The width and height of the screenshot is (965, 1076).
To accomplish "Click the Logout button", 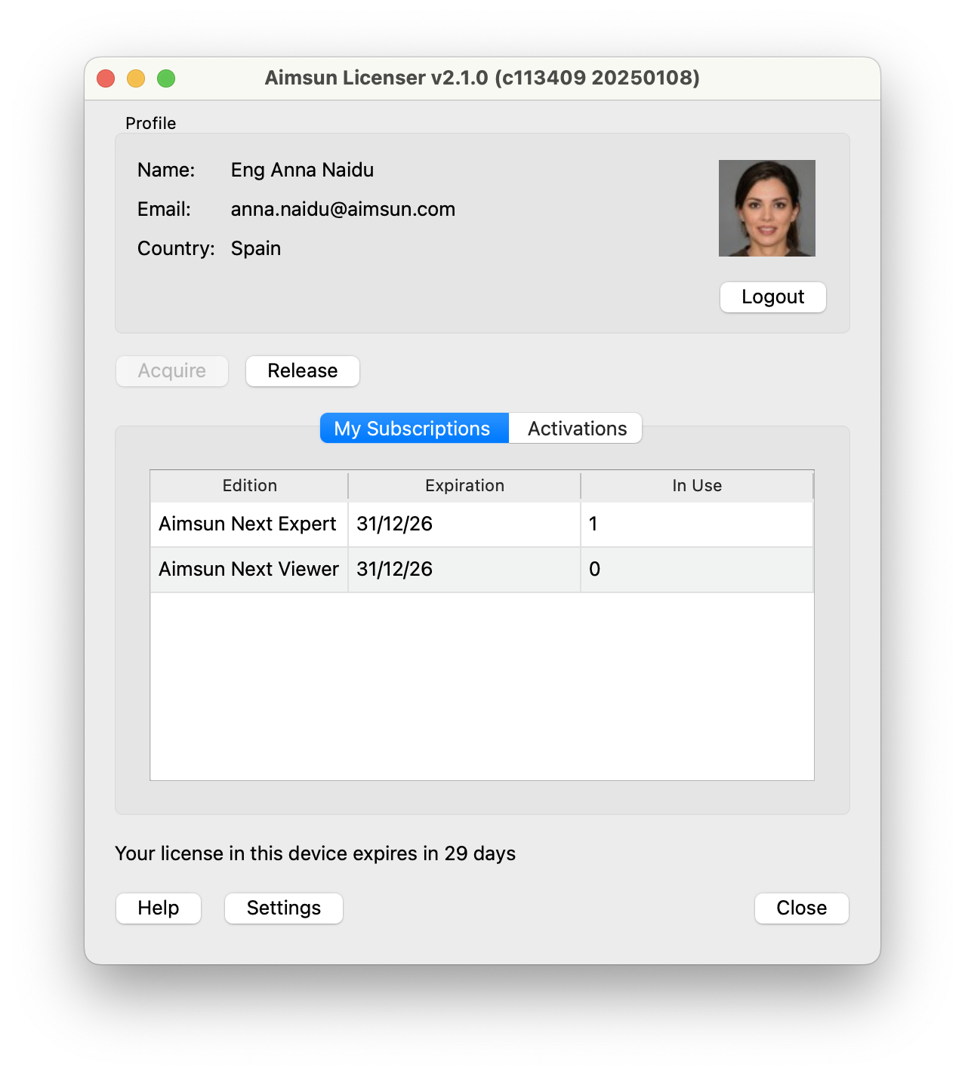I will pos(772,297).
